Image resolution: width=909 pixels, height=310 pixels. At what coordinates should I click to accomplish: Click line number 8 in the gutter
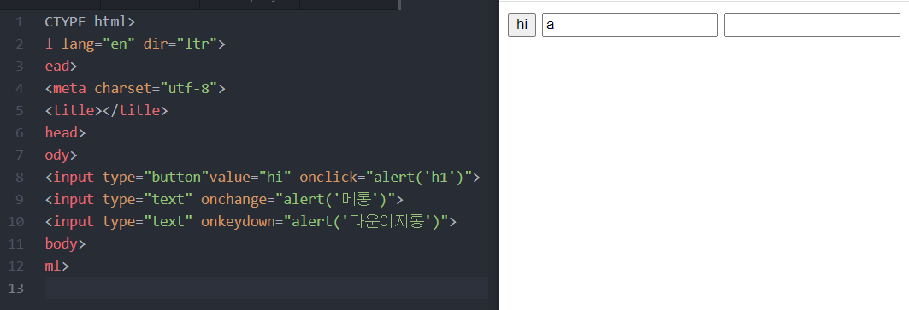(20, 178)
